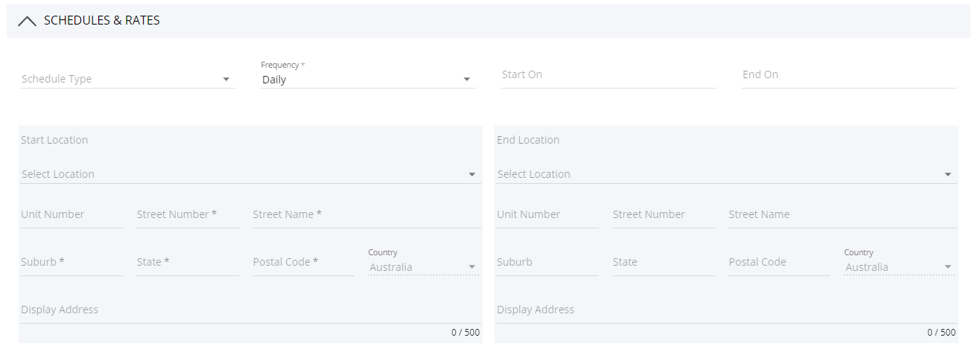978x352 pixels.
Task: Click Start Location State field
Action: pos(187,262)
